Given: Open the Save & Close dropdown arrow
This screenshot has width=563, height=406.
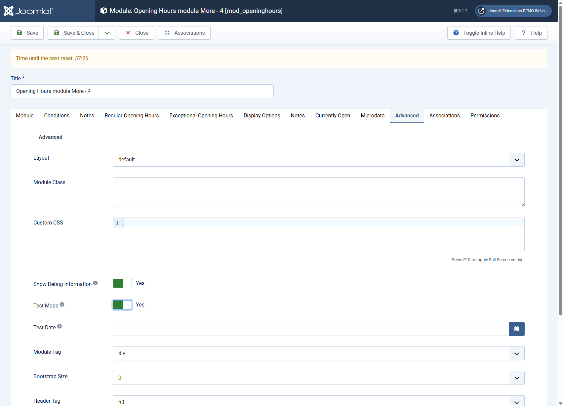Looking at the screenshot, I should (107, 33).
